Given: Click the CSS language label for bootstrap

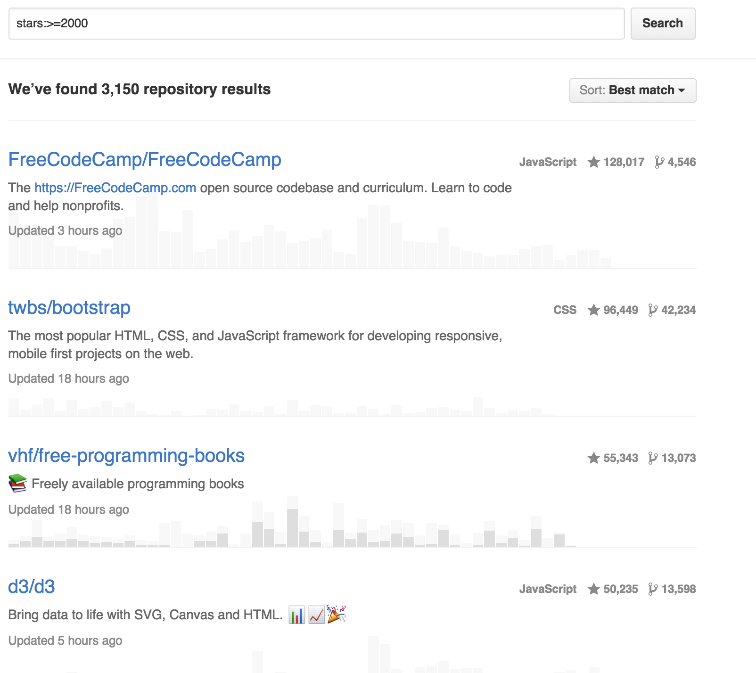Looking at the screenshot, I should pos(565,310).
